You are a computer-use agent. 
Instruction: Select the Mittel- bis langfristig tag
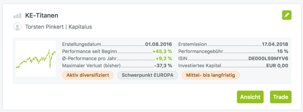(x=210, y=75)
